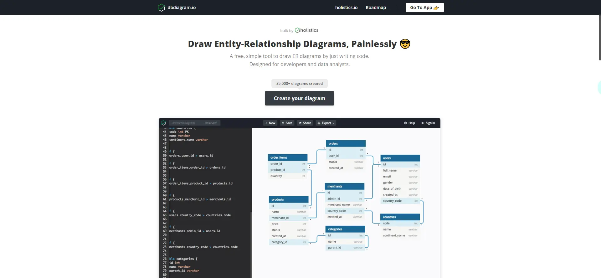The width and height of the screenshot is (601, 278).
Task: Click the hexagon logo icon in the preview toolbar
Action: click(163, 123)
